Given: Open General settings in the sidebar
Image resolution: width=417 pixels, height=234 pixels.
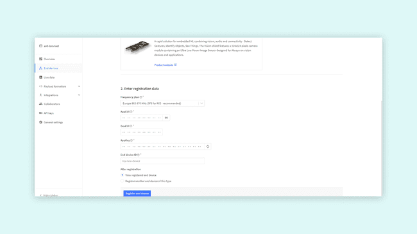Looking at the screenshot, I should [58, 122].
